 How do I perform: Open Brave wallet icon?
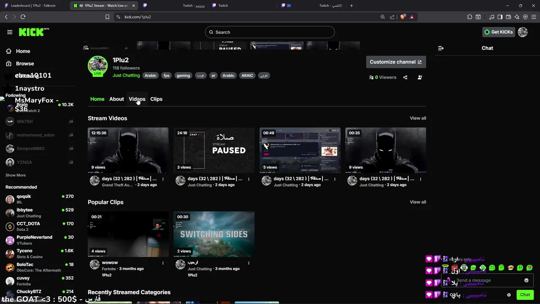point(508,17)
